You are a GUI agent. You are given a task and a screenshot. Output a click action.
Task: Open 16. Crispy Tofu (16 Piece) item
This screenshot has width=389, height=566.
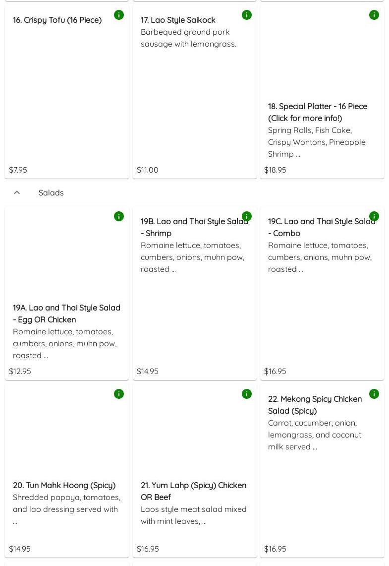(57, 20)
